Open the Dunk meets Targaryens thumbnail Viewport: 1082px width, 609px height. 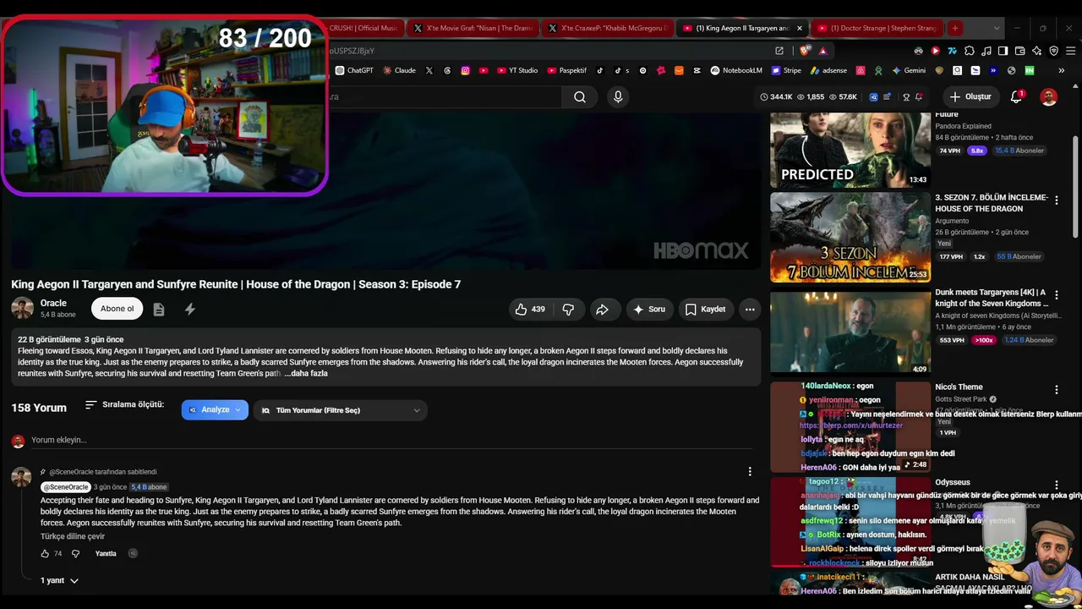[x=850, y=332]
